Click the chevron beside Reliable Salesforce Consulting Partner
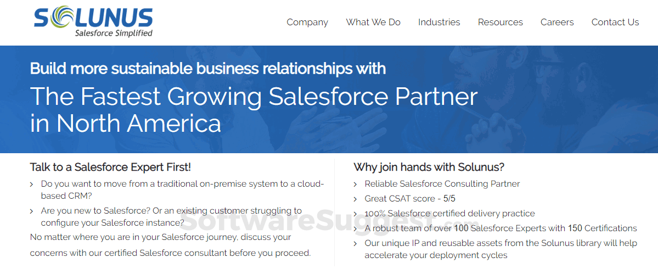The height and width of the screenshot is (274, 658). pyautogui.click(x=356, y=184)
